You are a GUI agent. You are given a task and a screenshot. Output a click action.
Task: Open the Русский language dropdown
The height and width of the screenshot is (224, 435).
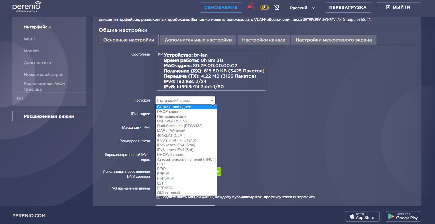coord(302,8)
